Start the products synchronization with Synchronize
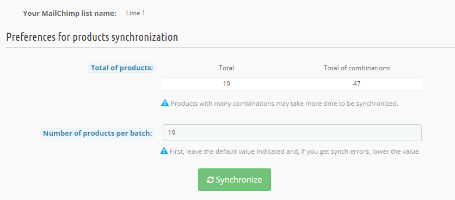The image size is (455, 200). [x=235, y=180]
